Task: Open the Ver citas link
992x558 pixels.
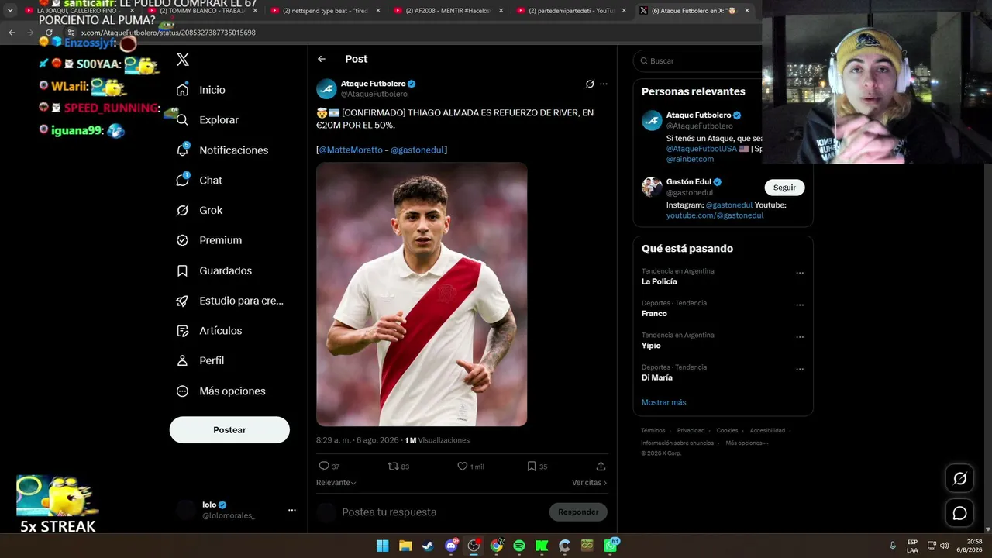Action: point(589,483)
